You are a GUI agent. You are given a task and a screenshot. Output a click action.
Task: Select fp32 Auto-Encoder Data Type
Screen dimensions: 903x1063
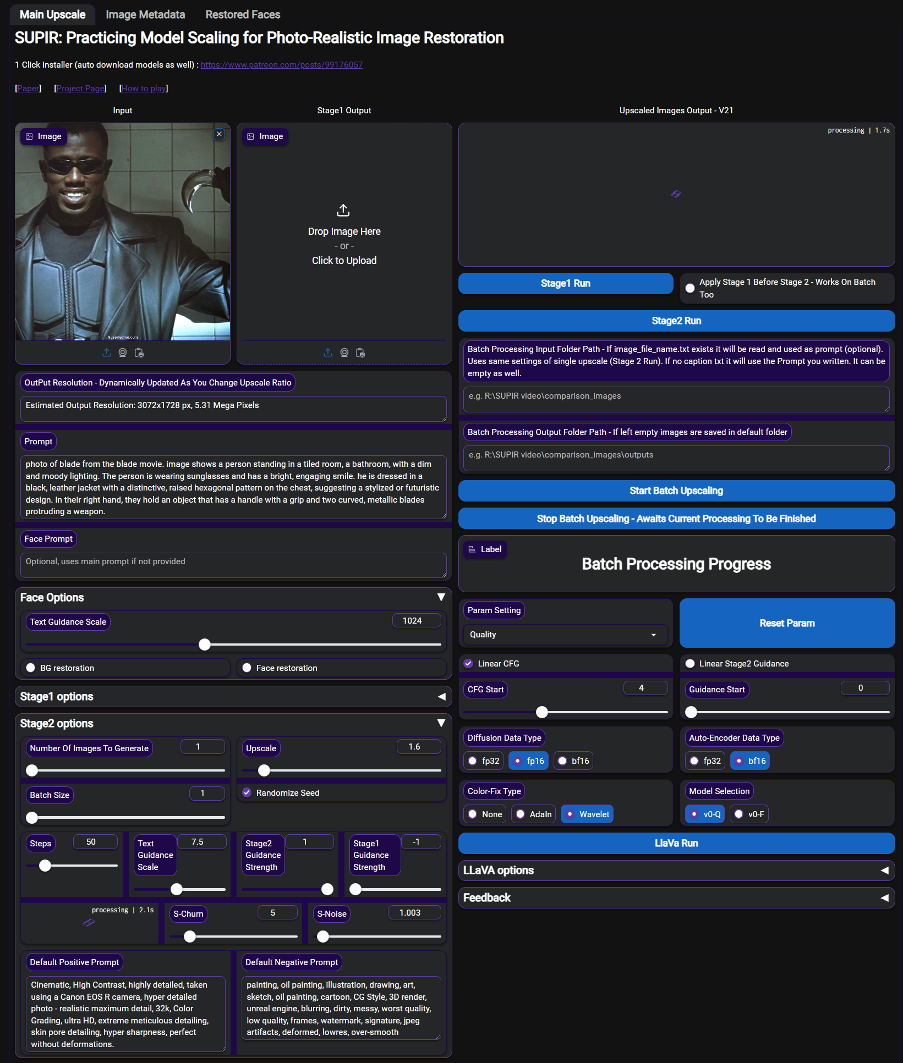coord(705,761)
